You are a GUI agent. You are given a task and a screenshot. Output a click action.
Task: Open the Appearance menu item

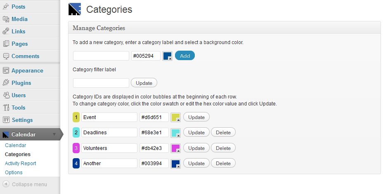pyautogui.click(x=27, y=70)
